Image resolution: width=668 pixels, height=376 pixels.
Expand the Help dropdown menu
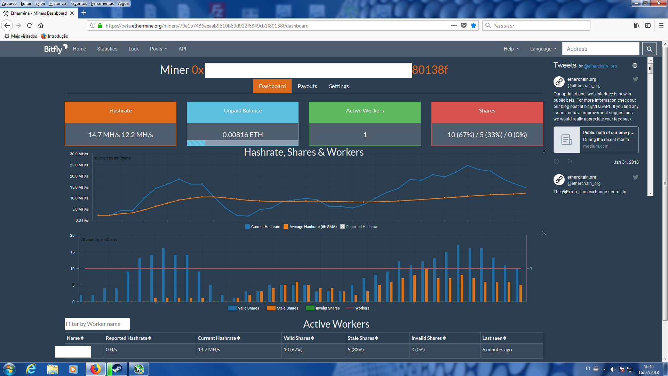coord(511,49)
